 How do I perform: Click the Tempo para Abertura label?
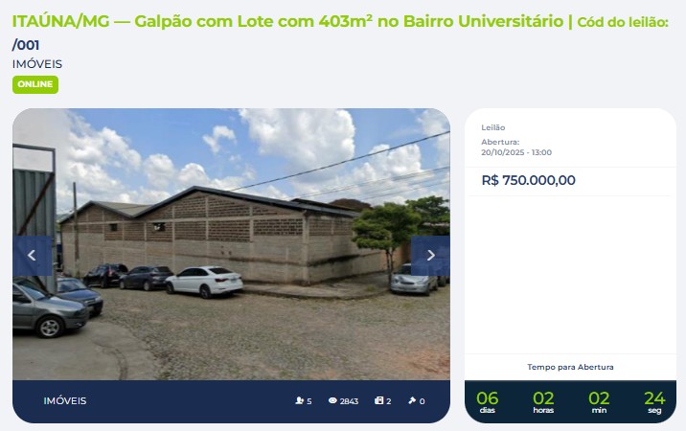coord(570,367)
